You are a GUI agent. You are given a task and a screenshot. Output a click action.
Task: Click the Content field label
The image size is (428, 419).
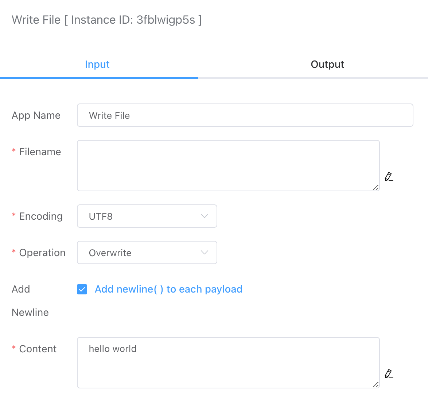click(38, 349)
